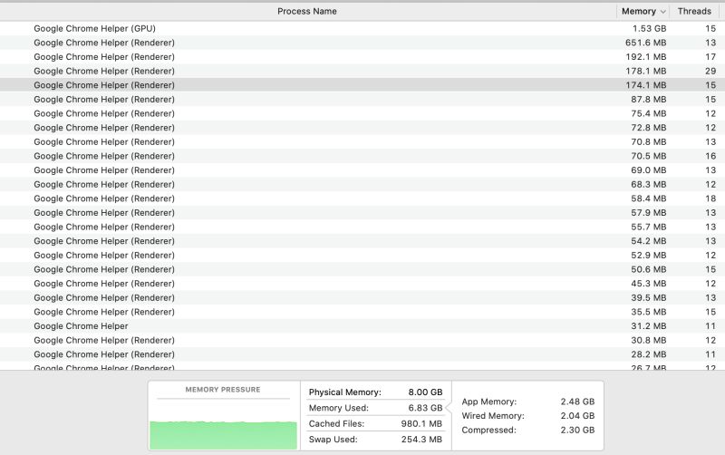Image resolution: width=725 pixels, height=455 pixels.
Task: Toggle the Memory sort direction chevron
Action: [663, 12]
